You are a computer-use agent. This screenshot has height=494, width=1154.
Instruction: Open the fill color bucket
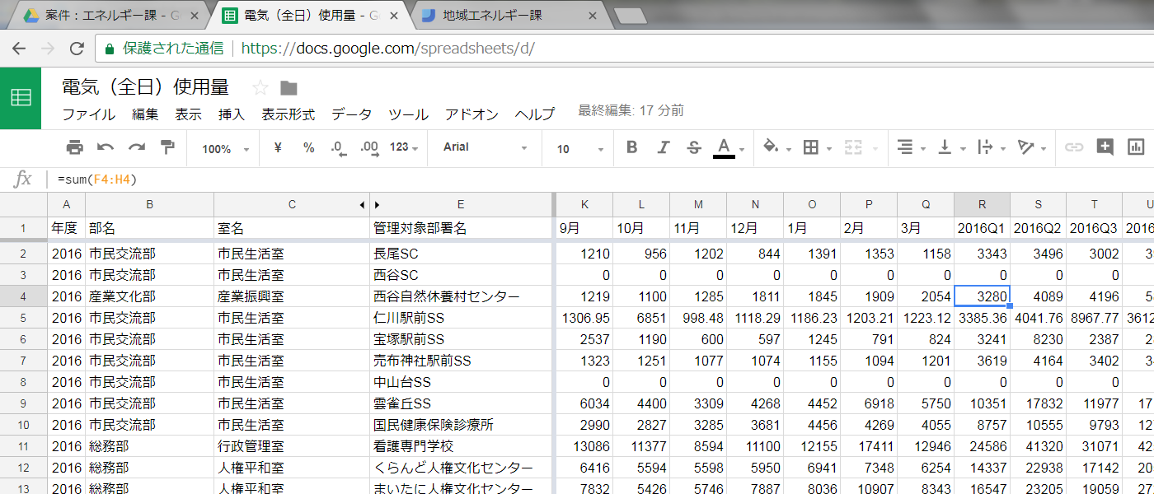776,147
